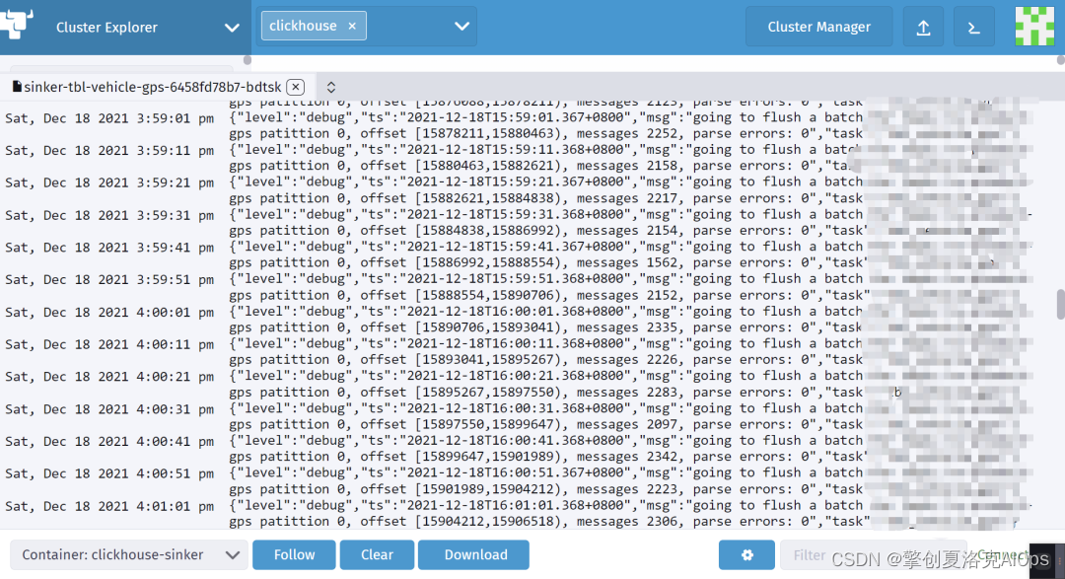Click timestamp Sat, Dec 18 2021 4:00:01 pm
The height and width of the screenshot is (579, 1065).
point(109,313)
